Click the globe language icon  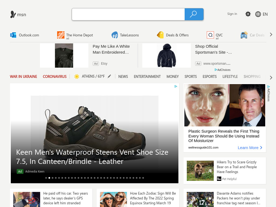[x=258, y=14]
